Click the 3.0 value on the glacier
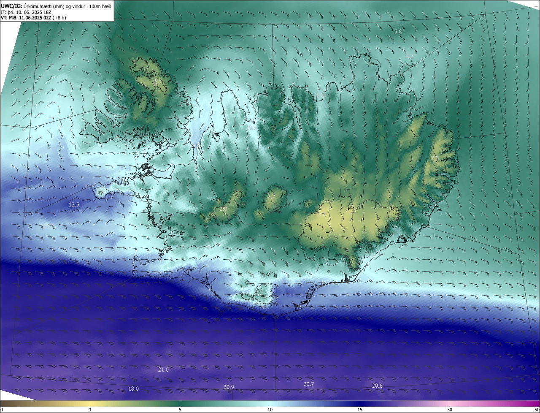 [224, 209]
